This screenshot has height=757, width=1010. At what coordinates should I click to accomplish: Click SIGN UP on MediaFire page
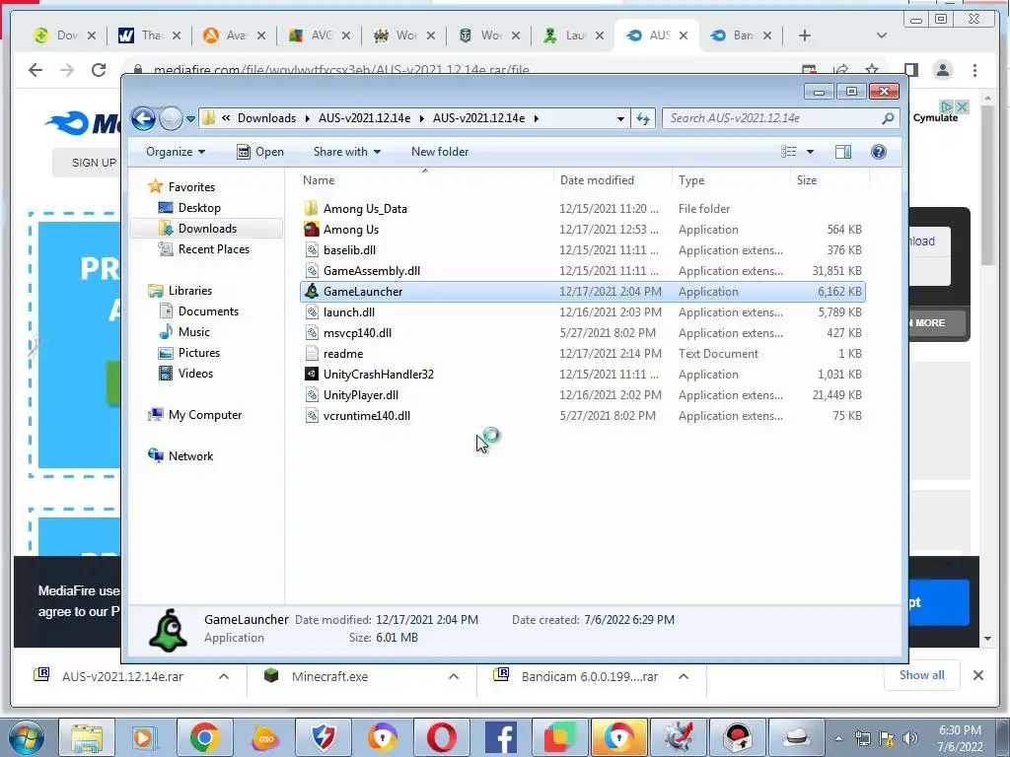[x=94, y=163]
